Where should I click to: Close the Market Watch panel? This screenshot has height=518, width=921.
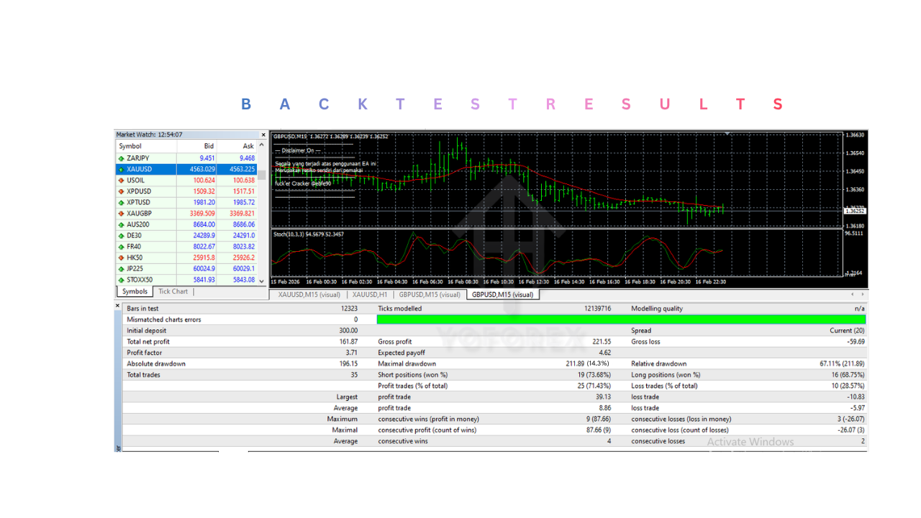click(x=263, y=135)
